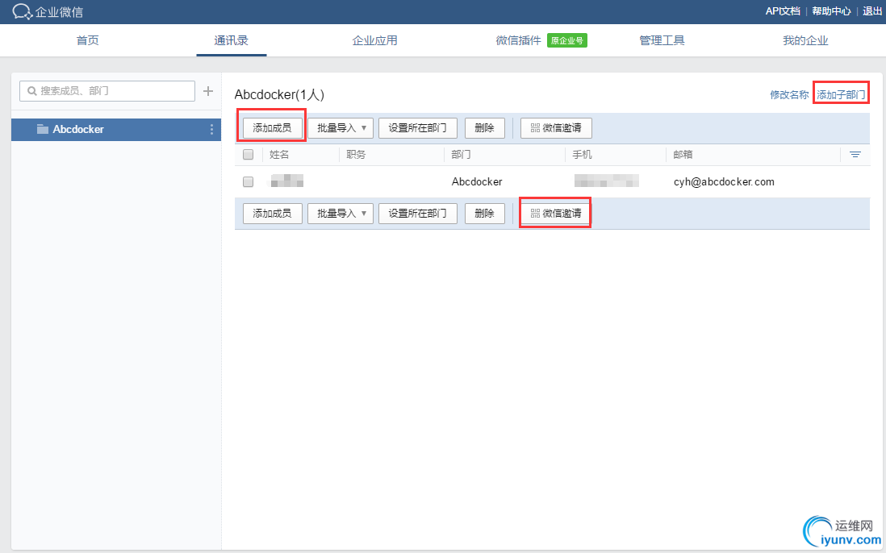Open the 通讯录 tab
Image resolution: width=886 pixels, height=553 pixels.
pos(231,40)
